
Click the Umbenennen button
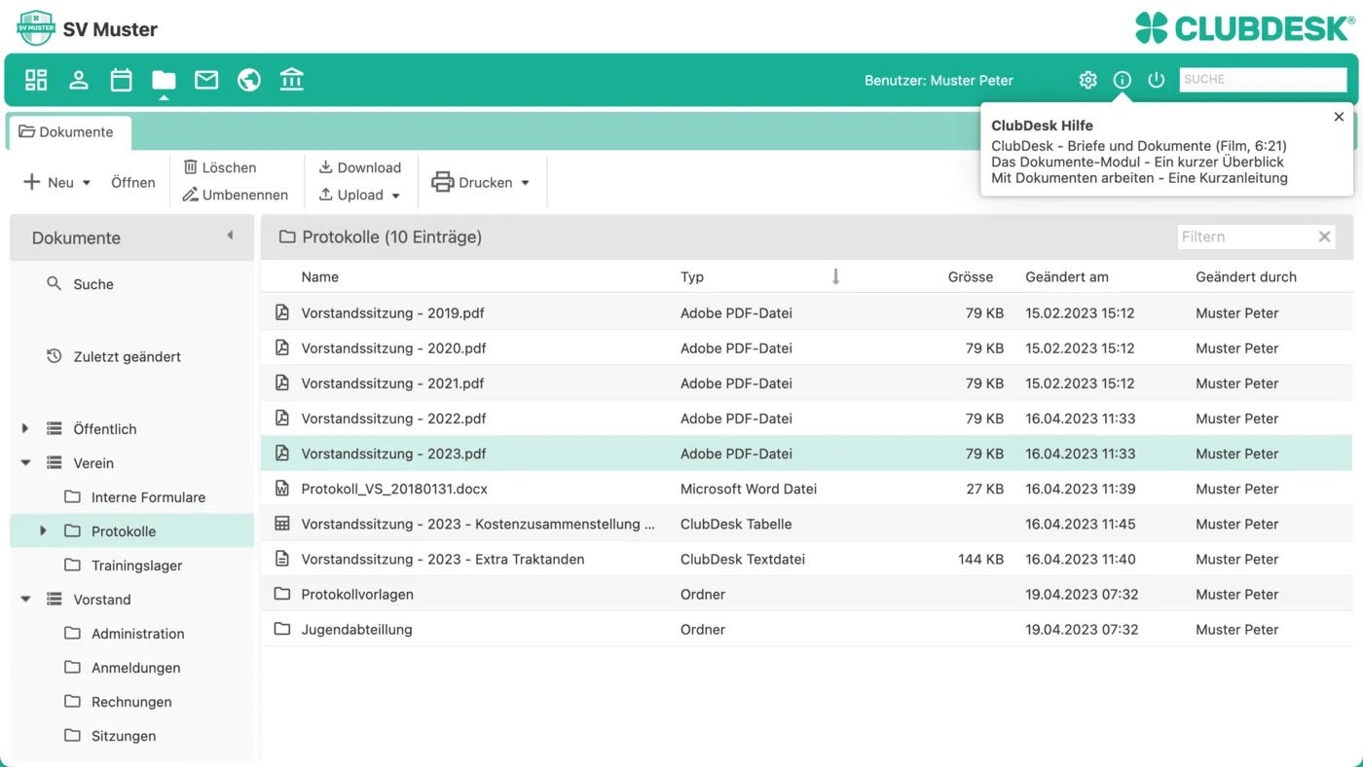(235, 195)
